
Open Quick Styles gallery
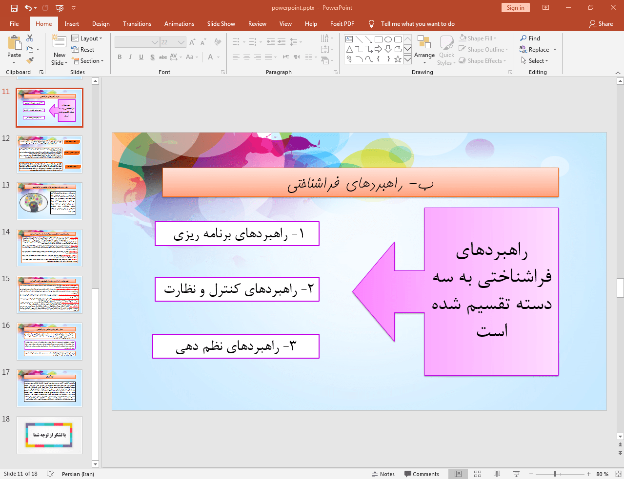point(446,50)
